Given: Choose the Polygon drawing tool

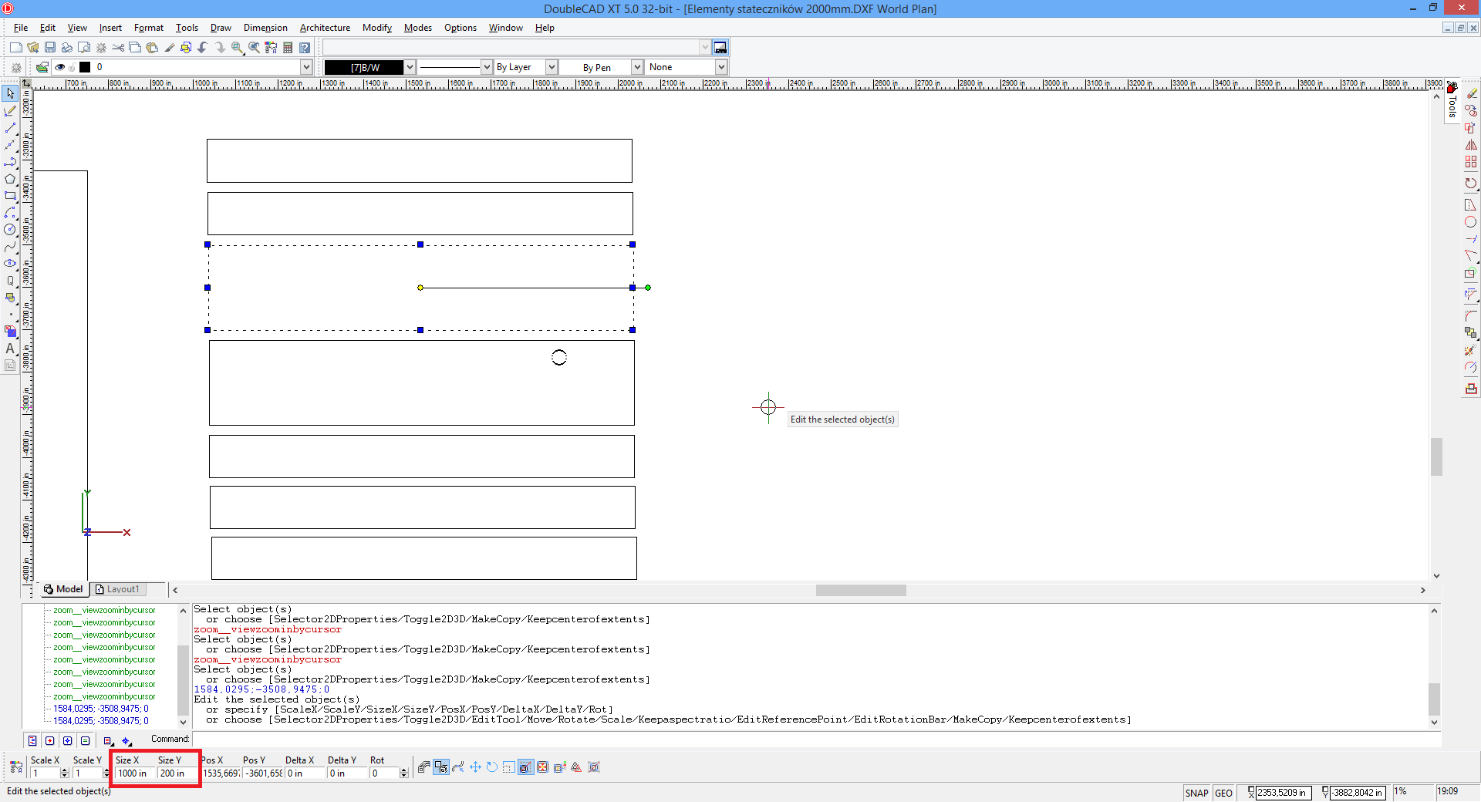Looking at the screenshot, I should click(x=10, y=179).
